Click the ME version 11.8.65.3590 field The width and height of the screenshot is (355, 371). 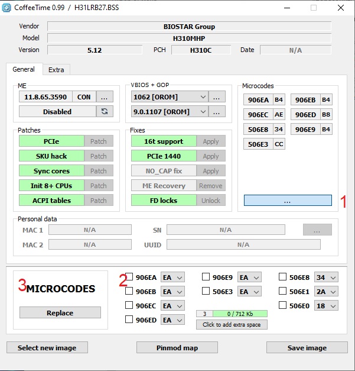pyautogui.click(x=45, y=97)
